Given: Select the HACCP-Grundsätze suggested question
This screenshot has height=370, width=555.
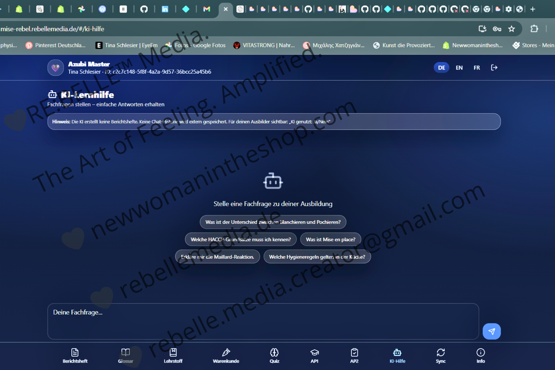Looking at the screenshot, I should click(241, 239).
